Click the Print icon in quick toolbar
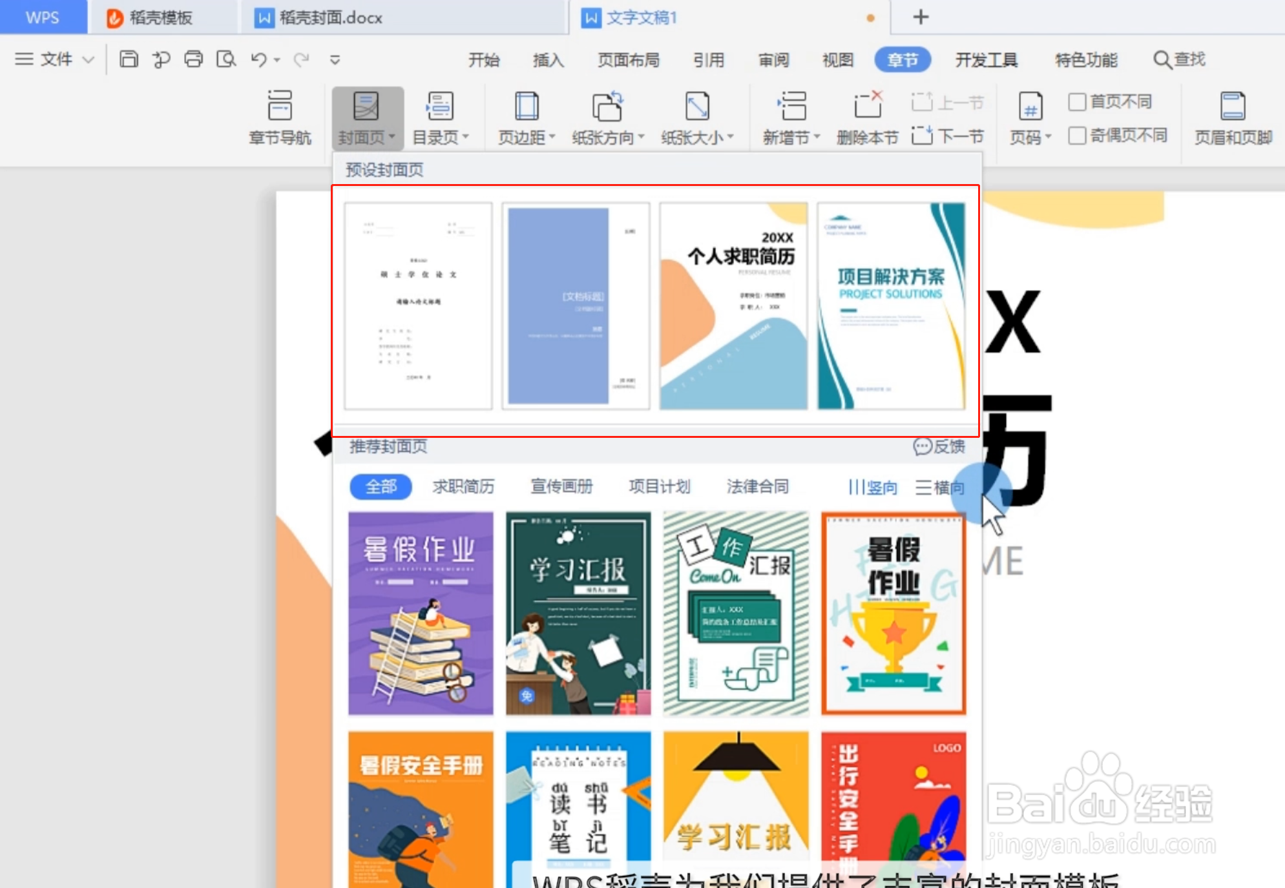 pos(193,59)
